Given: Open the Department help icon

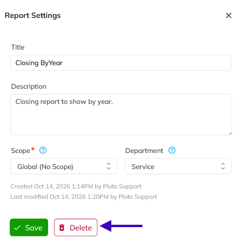Looking at the screenshot, I should [x=172, y=150].
